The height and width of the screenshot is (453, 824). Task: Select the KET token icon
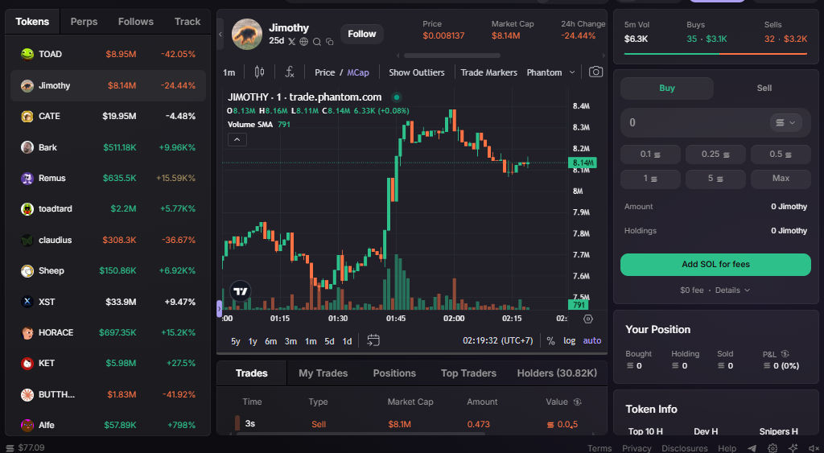point(27,363)
